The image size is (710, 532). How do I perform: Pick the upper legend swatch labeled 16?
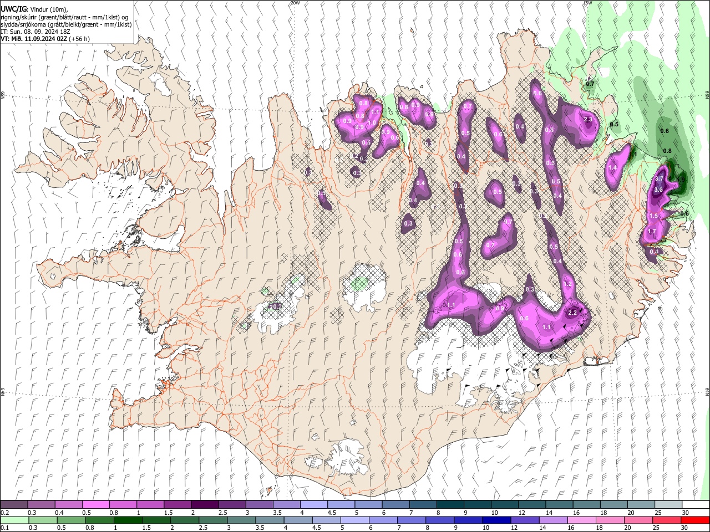tap(586, 505)
